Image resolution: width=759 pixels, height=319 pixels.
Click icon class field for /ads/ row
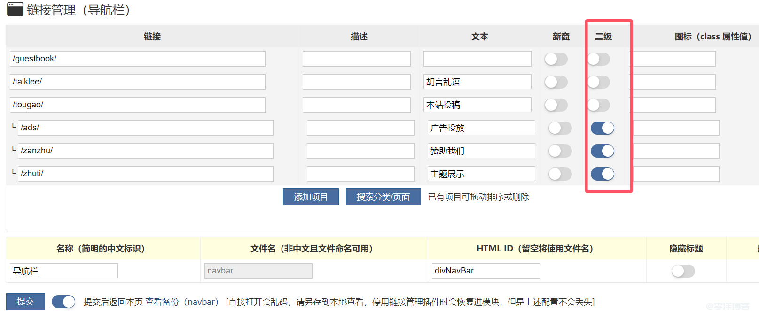(x=676, y=128)
